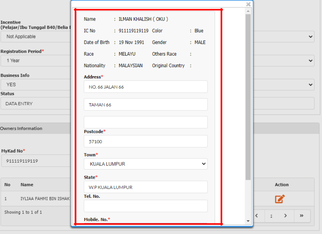The image size is (322, 234).
Task: Go to previous page of owners table
Action: click(x=257, y=216)
